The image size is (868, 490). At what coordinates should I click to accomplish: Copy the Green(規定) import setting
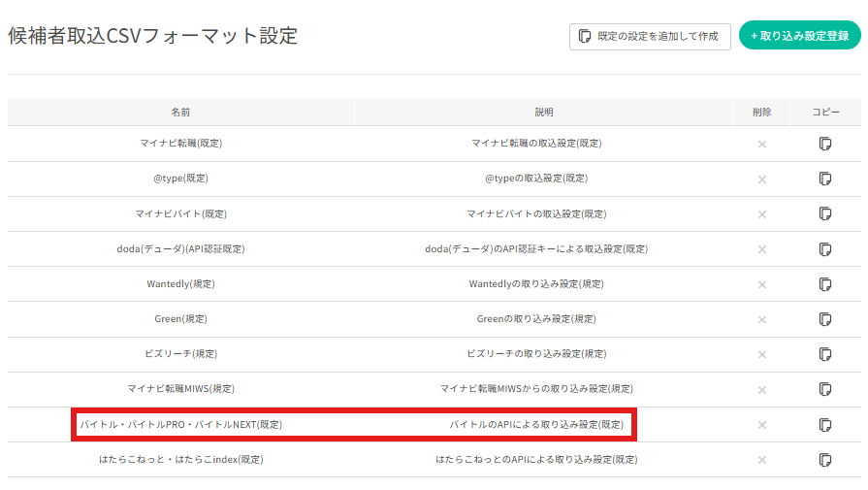[x=825, y=319]
